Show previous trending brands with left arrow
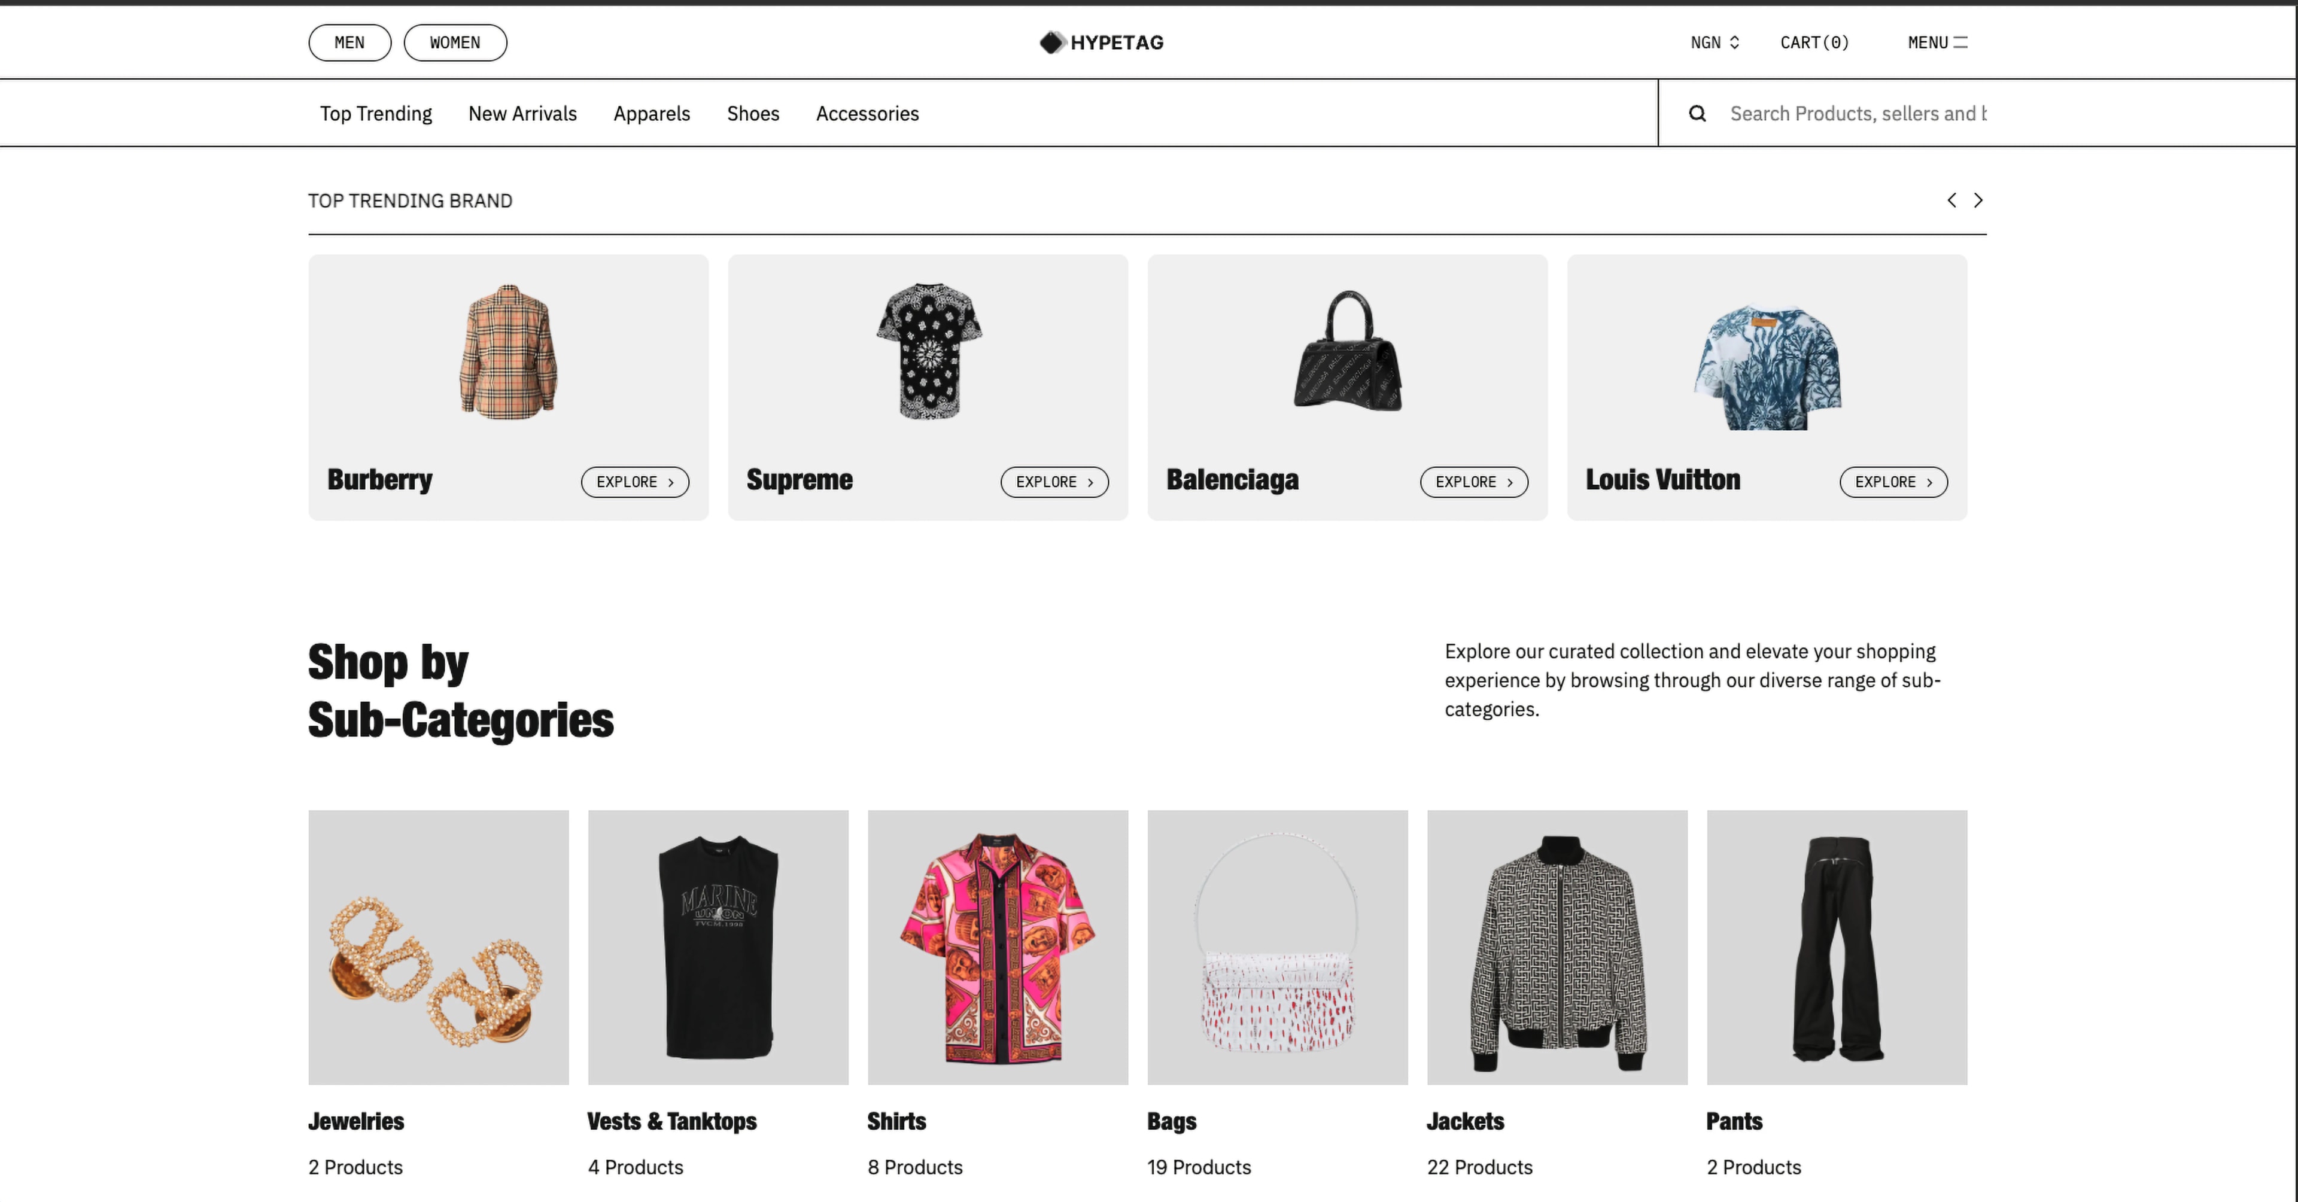This screenshot has height=1202, width=2298. (x=1952, y=200)
